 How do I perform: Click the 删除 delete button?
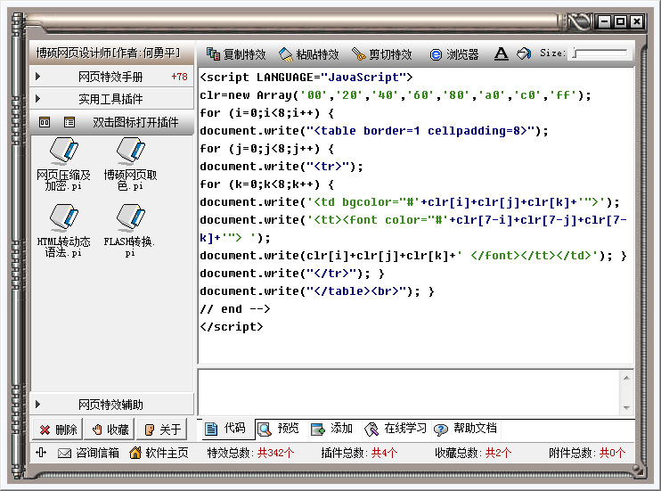58,430
